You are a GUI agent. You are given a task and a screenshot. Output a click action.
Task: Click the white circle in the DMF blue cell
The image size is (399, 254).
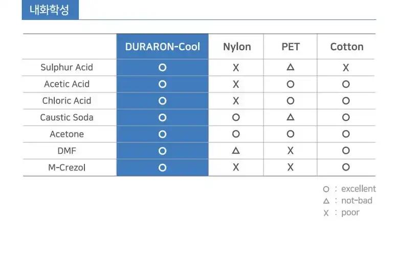click(x=162, y=151)
